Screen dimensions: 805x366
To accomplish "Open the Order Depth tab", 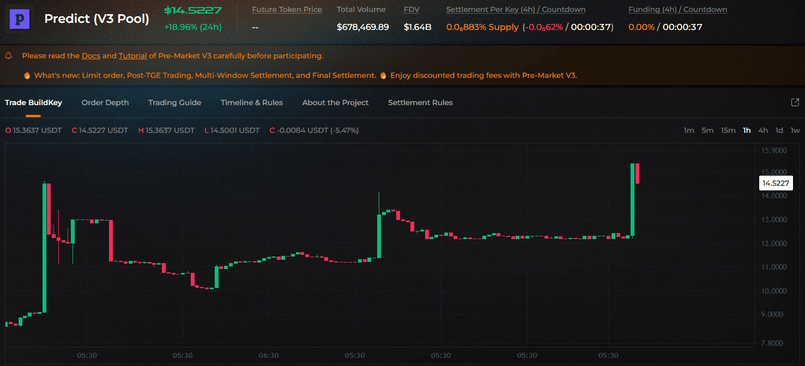I will pyautogui.click(x=105, y=102).
